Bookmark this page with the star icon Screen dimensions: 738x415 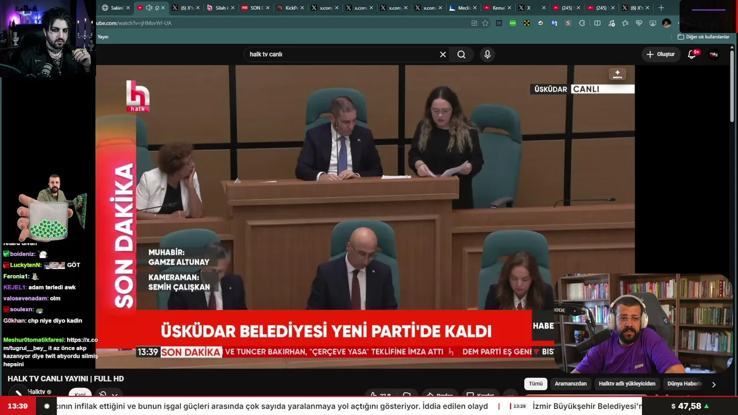click(x=485, y=23)
